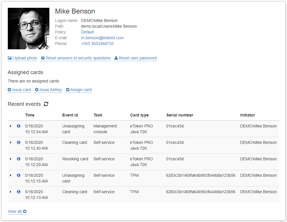View all recent events
The image size is (287, 222).
pyautogui.click(x=17, y=211)
